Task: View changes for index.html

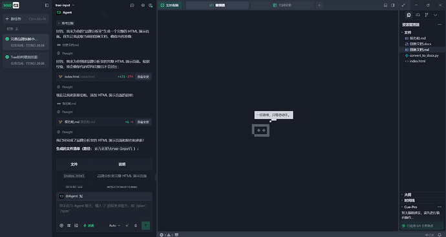Action: 143,77
